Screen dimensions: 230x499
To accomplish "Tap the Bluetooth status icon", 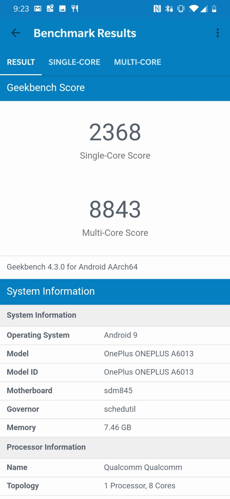I will pyautogui.click(x=169, y=9).
